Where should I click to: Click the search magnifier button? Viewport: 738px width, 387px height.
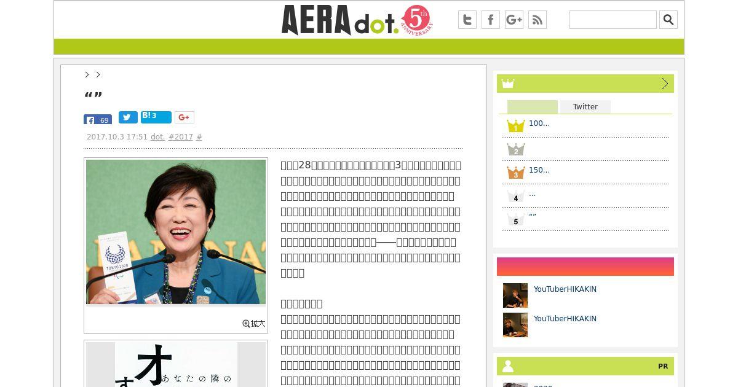tap(669, 20)
